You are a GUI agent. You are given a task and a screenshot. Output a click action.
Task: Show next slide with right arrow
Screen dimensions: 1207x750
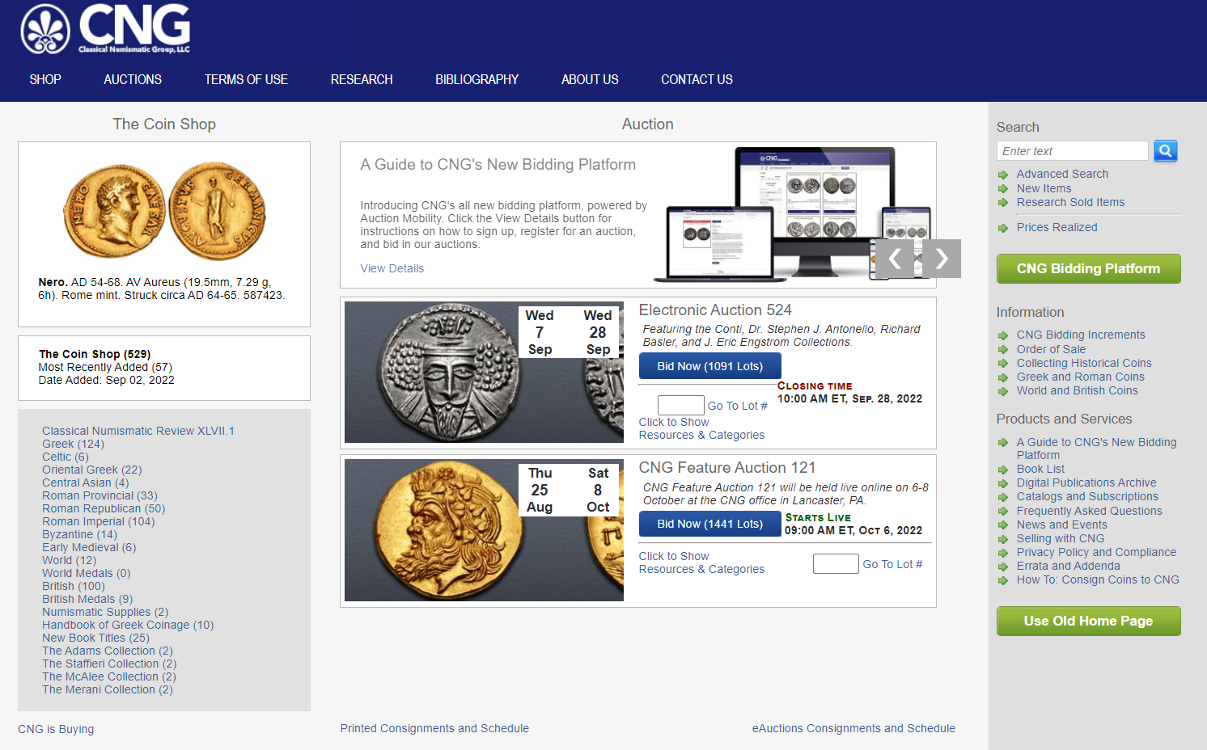942,259
